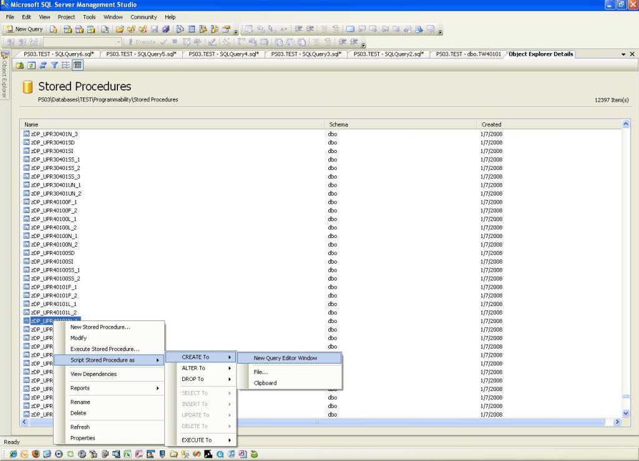Expand the Reports submenu in context menu
This screenshot has height=461, width=639.
[x=109, y=388]
